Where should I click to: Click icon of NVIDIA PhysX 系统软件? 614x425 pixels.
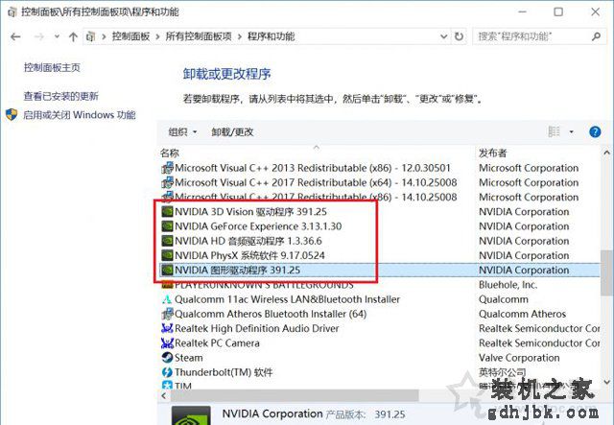[x=167, y=255]
